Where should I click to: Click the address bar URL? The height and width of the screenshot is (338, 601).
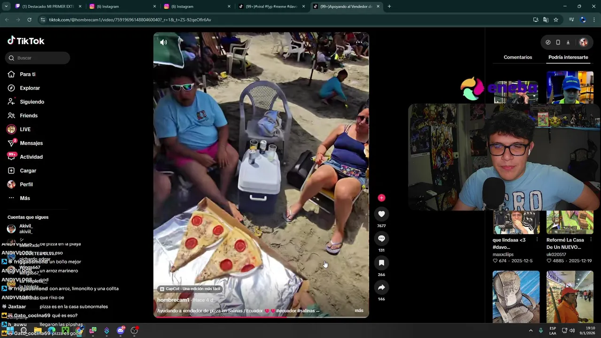coord(130,20)
